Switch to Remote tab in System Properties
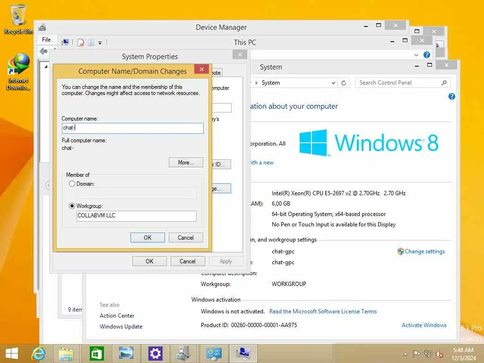Screen dimensions: 484x363 point(217,72)
